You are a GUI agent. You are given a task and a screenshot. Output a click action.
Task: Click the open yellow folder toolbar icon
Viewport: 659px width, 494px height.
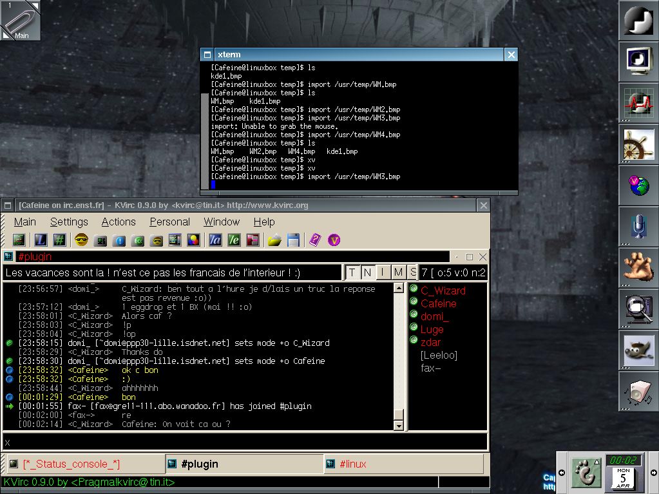click(274, 240)
